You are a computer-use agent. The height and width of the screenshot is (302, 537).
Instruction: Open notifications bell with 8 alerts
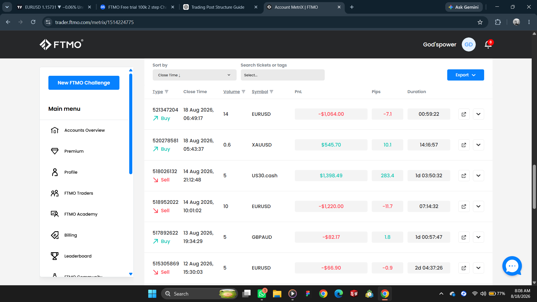coord(488,44)
